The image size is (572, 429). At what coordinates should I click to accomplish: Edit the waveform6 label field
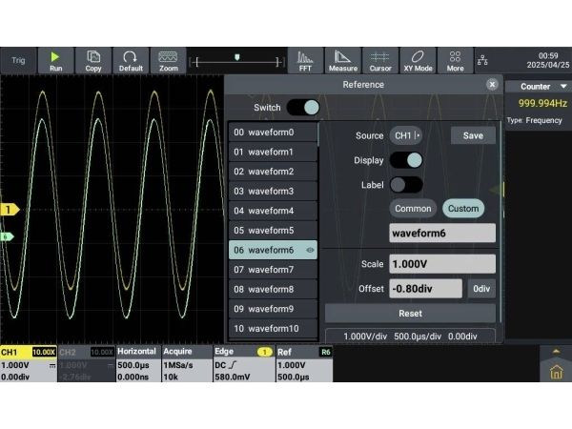tap(442, 234)
